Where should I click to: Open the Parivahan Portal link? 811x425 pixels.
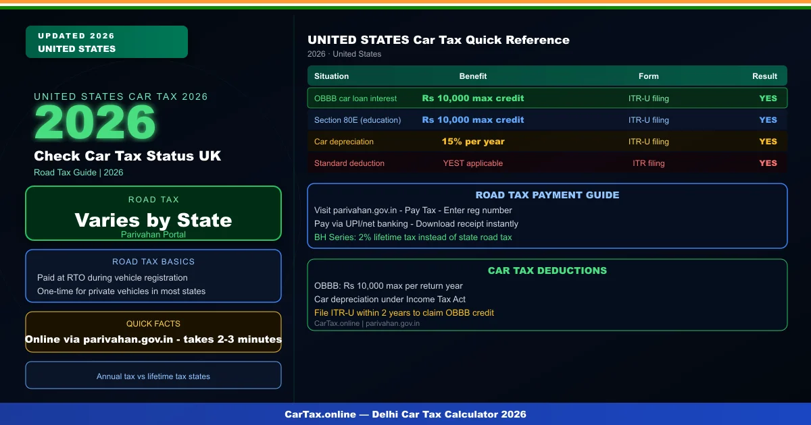(x=153, y=234)
